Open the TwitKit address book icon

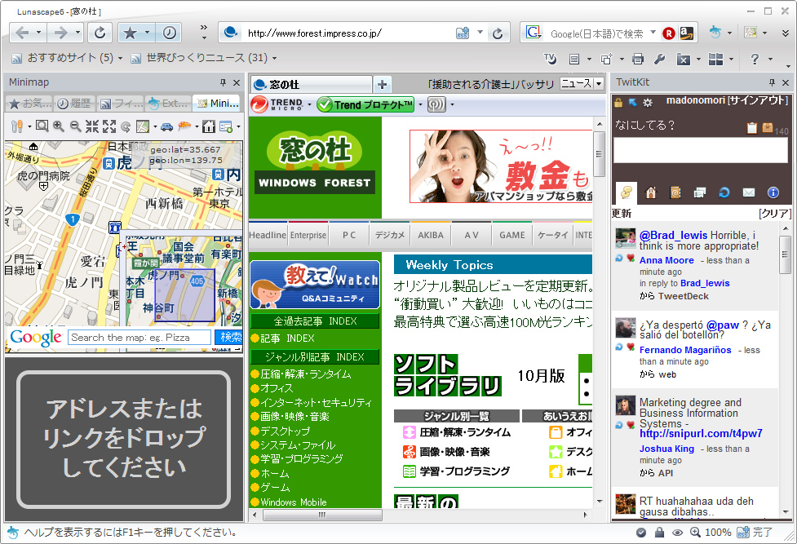tap(675, 192)
